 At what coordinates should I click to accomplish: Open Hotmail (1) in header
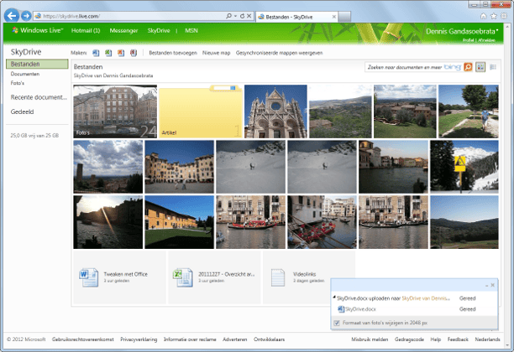pos(86,30)
